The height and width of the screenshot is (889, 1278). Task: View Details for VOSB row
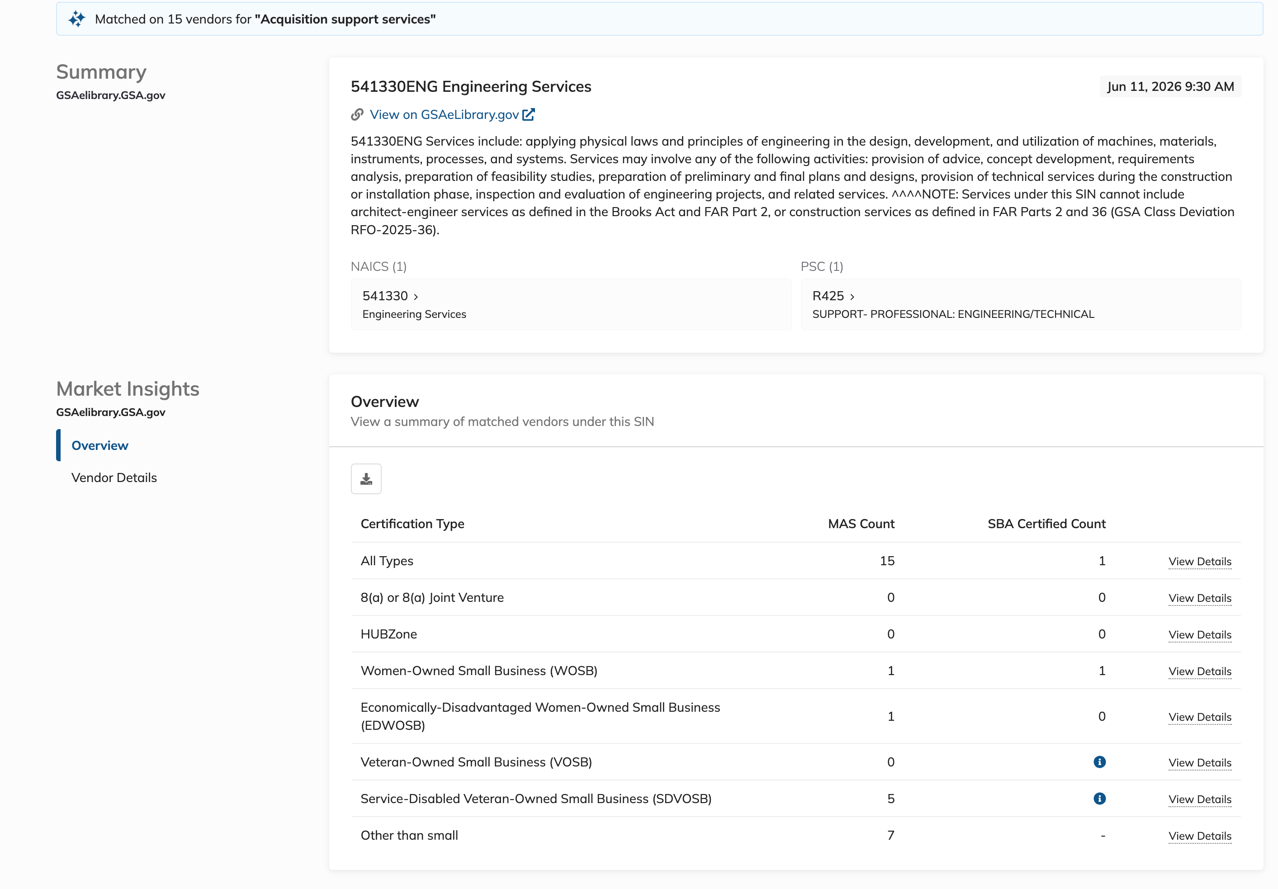[1199, 763]
